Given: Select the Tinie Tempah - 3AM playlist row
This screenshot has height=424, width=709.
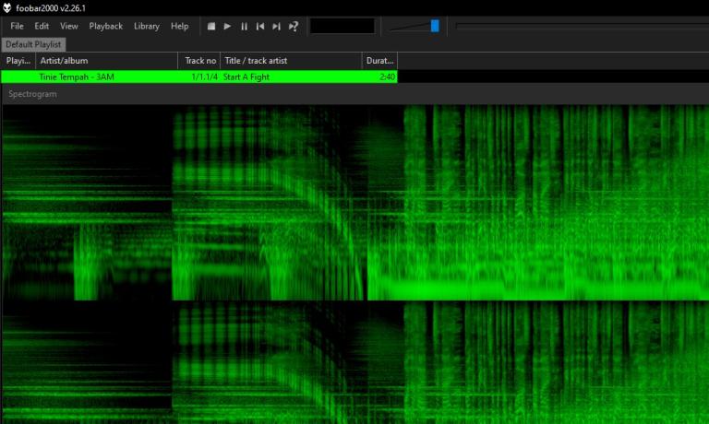Looking at the screenshot, I should point(199,77).
